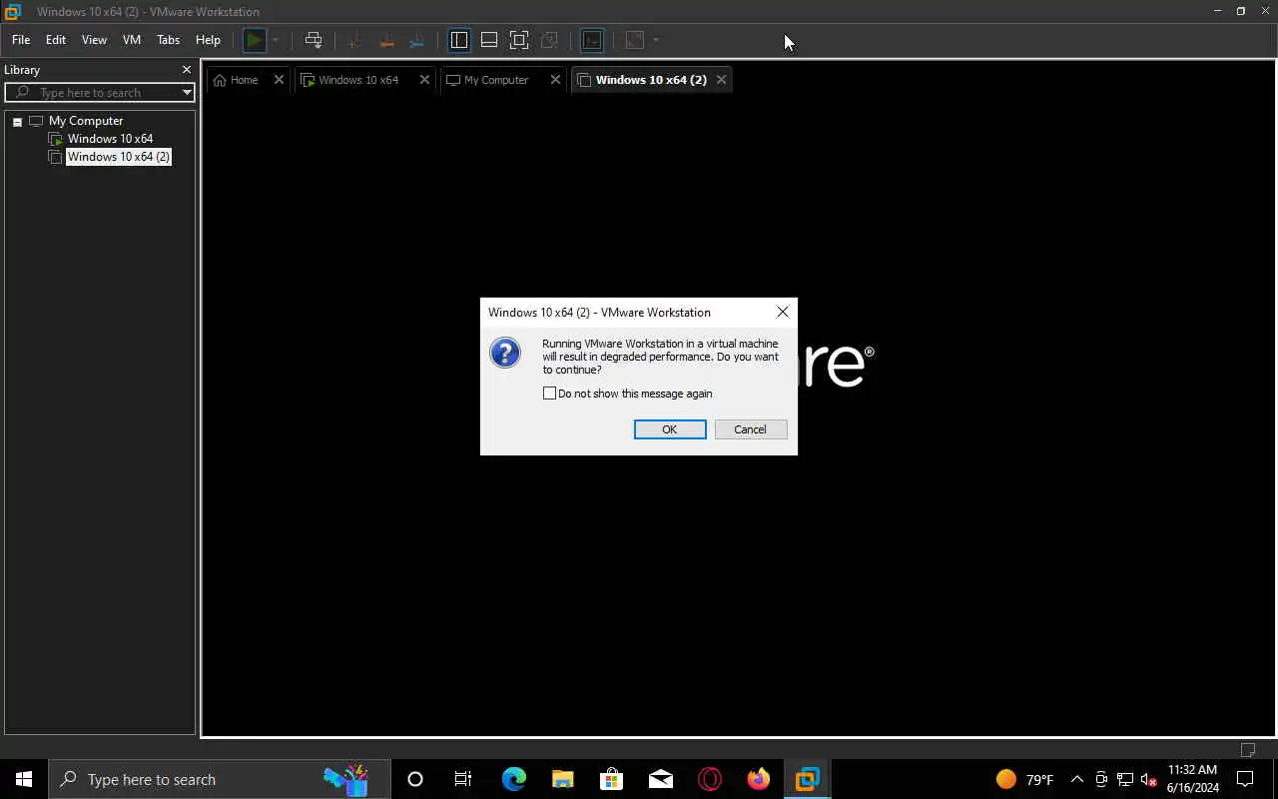Click the Meet Now tray icon
The width and height of the screenshot is (1278, 799).
coord(1101,779)
